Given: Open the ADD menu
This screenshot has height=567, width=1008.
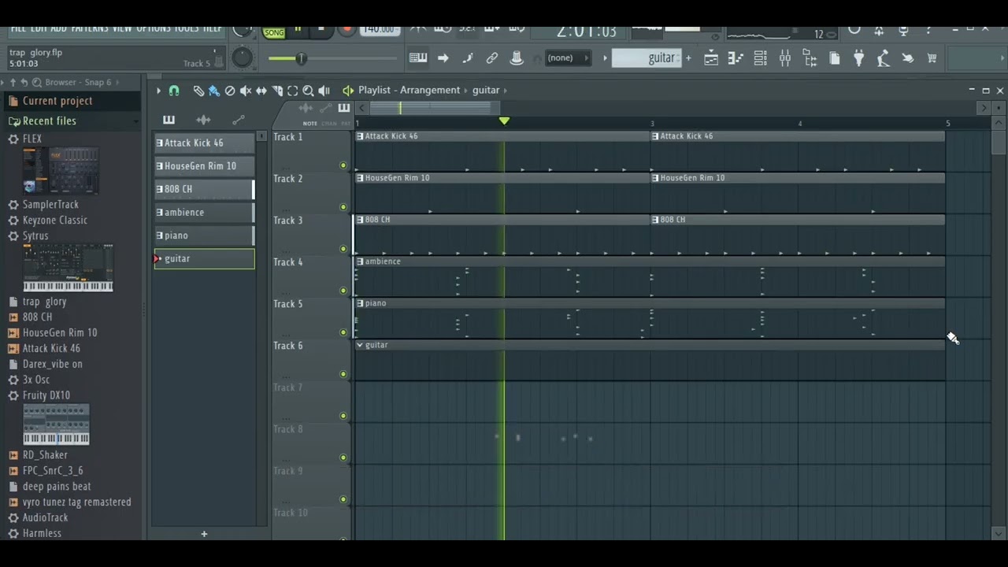Looking at the screenshot, I should point(59,29).
